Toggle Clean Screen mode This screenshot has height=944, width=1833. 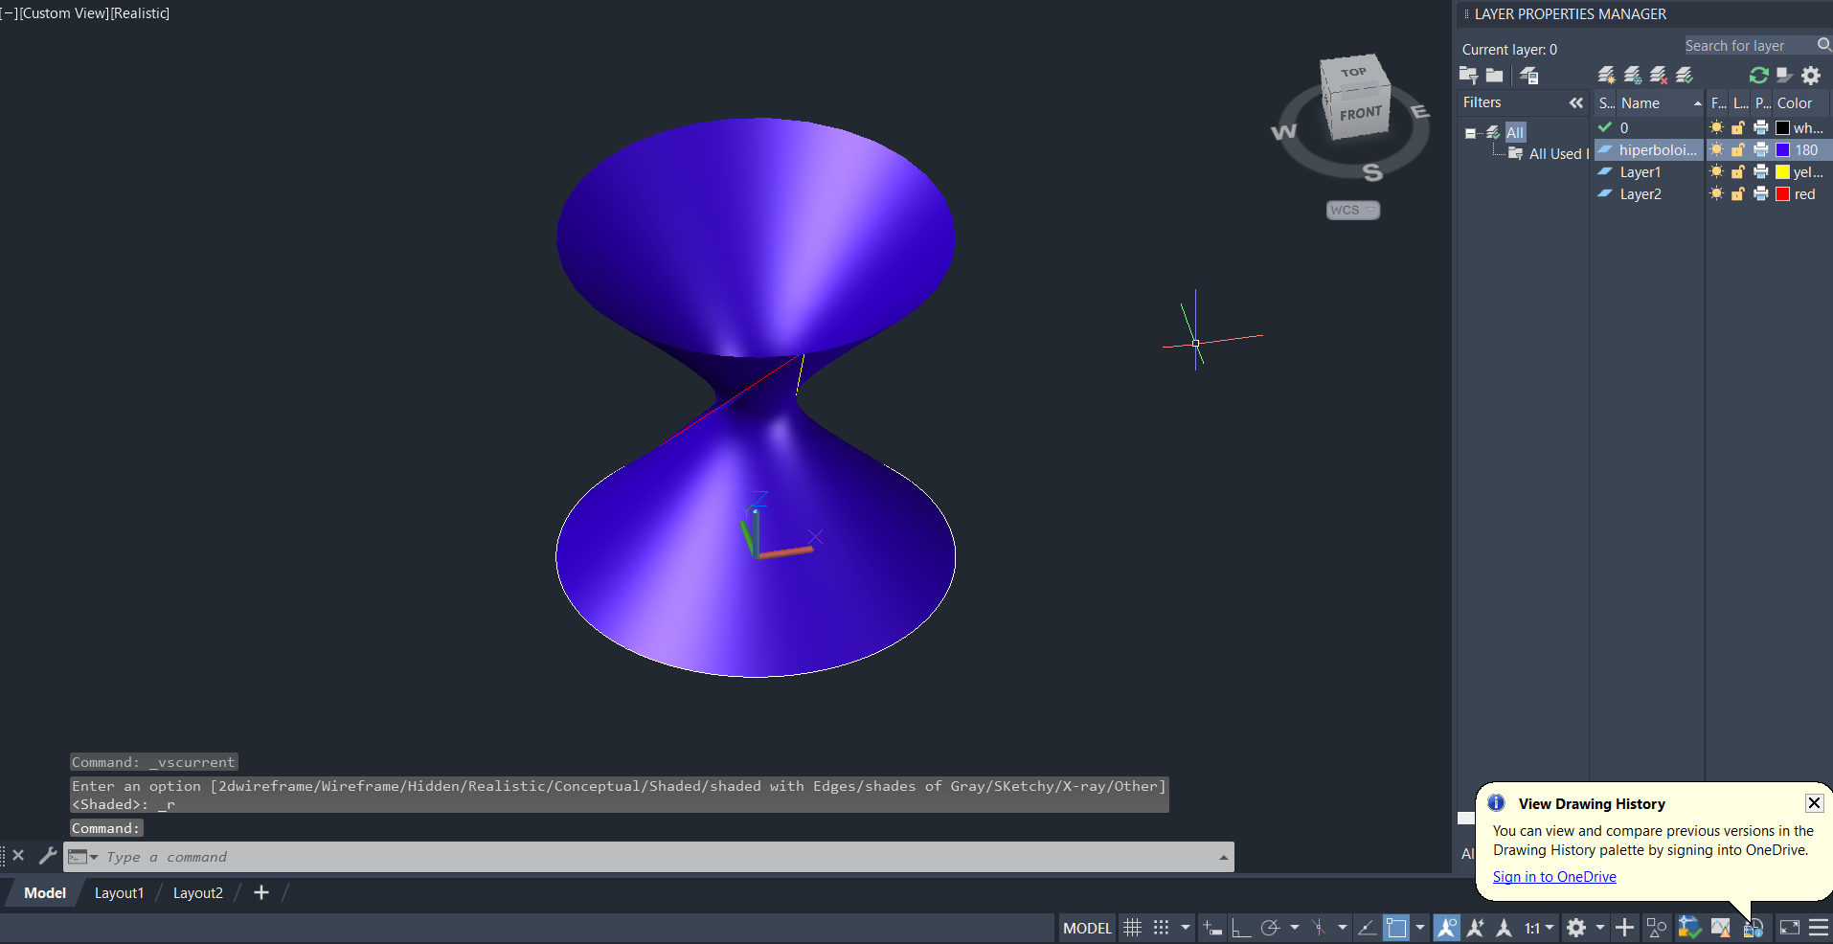coord(1789,927)
